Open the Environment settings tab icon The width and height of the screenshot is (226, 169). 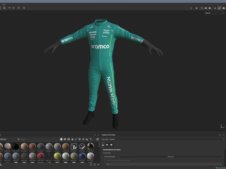click(103, 145)
